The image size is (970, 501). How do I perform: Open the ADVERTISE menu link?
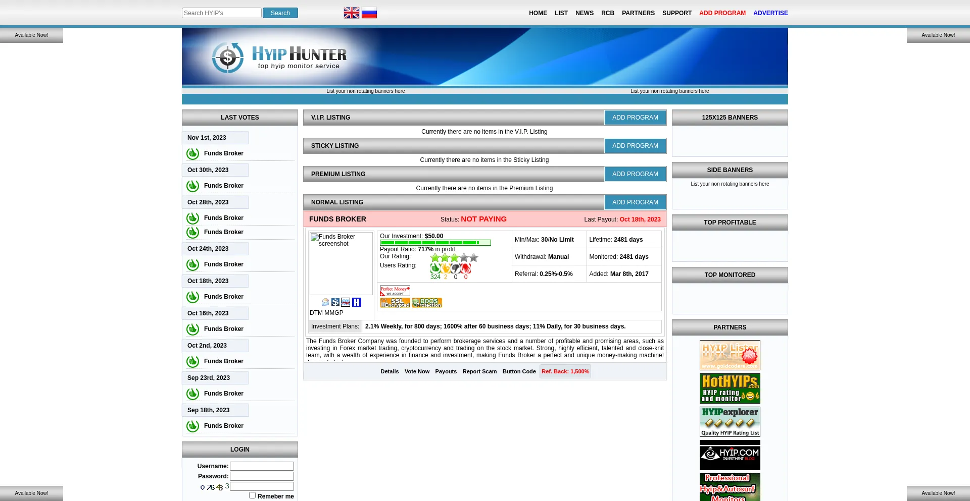pyautogui.click(x=770, y=13)
